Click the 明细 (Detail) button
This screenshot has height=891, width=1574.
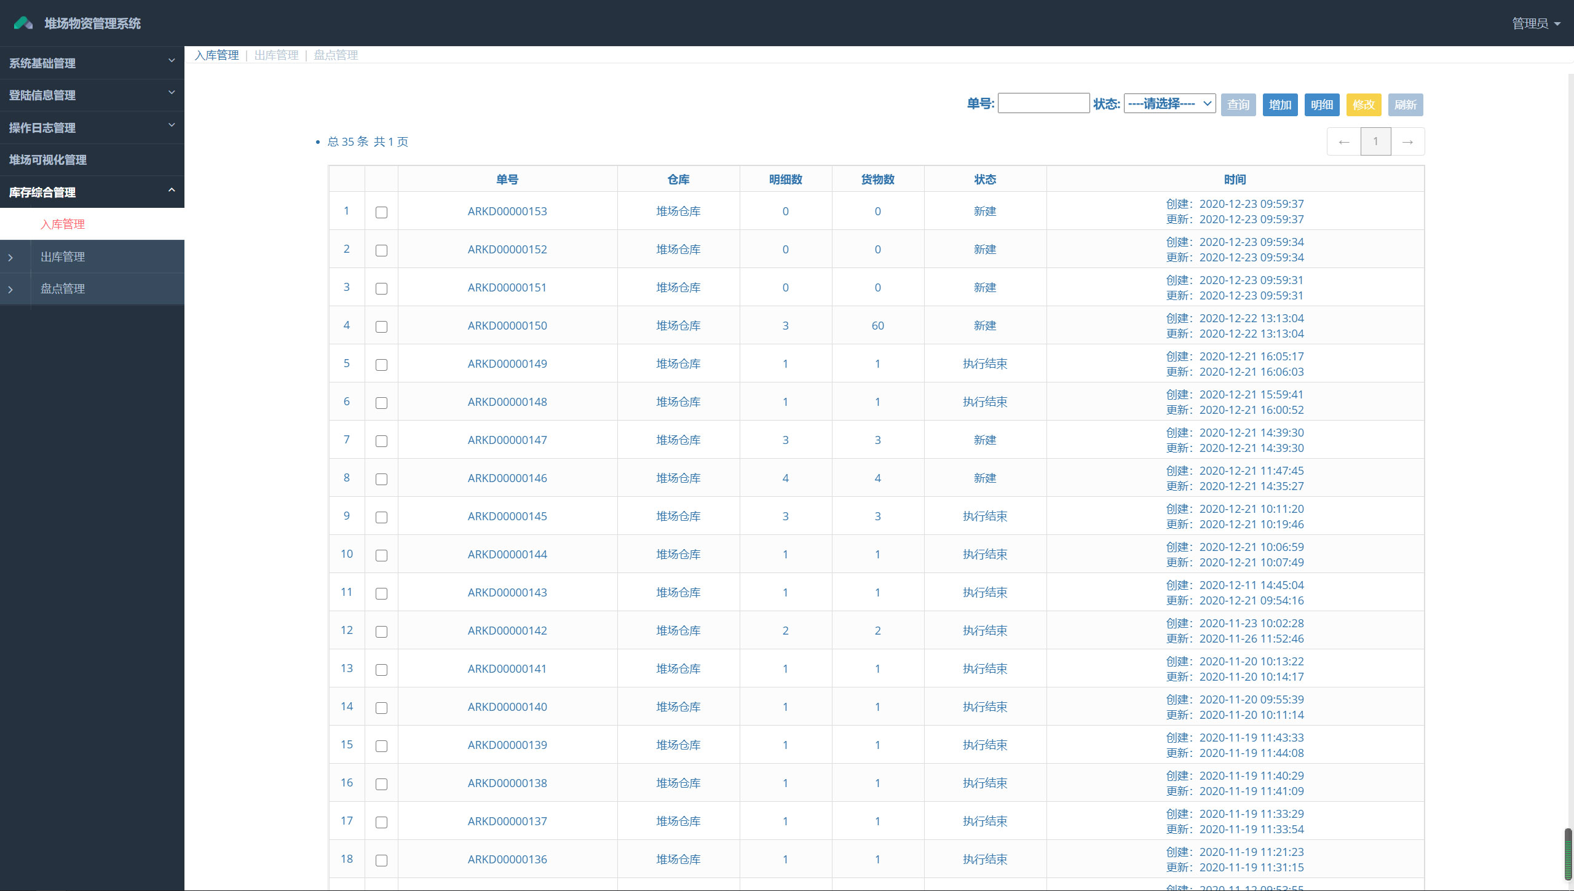[1321, 104]
